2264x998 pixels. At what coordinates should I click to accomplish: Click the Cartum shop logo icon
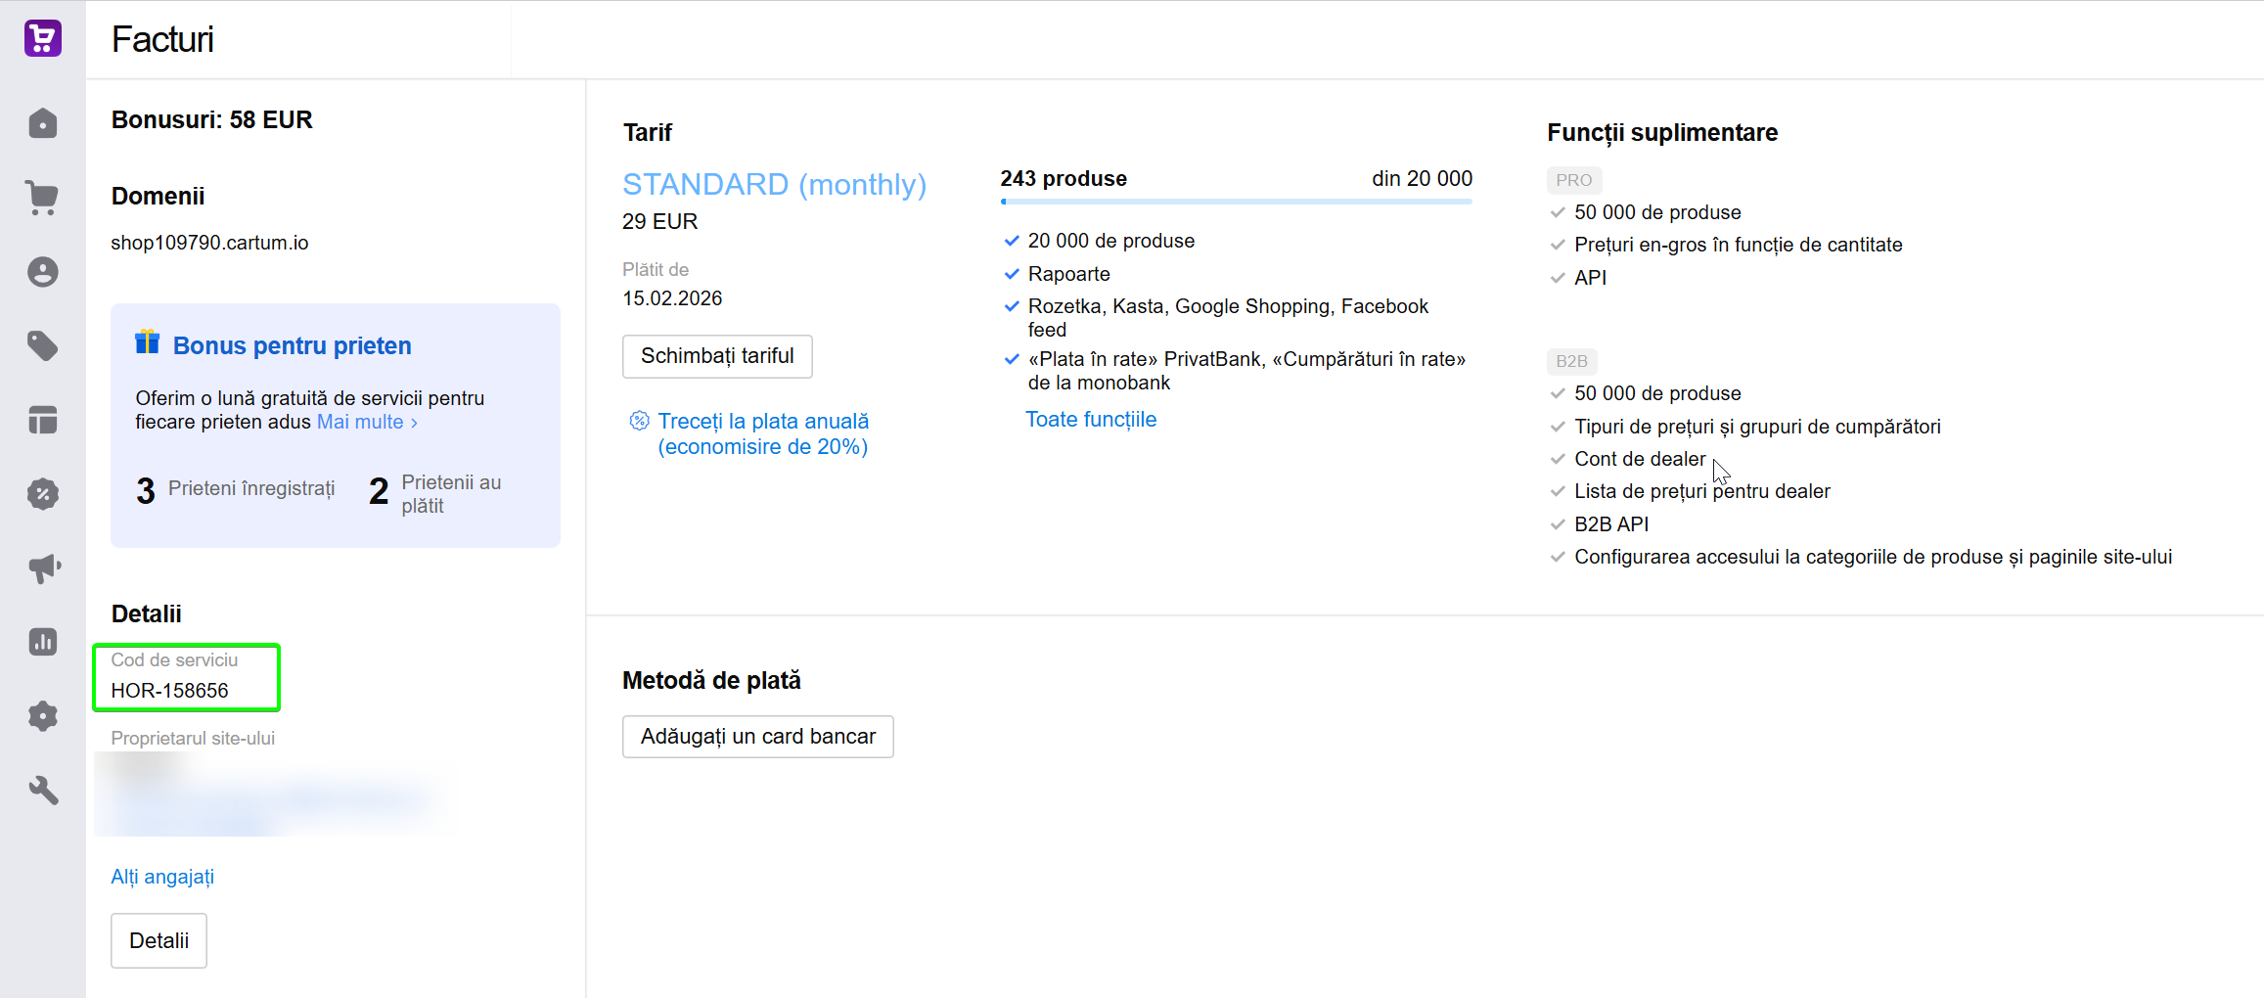tap(43, 39)
